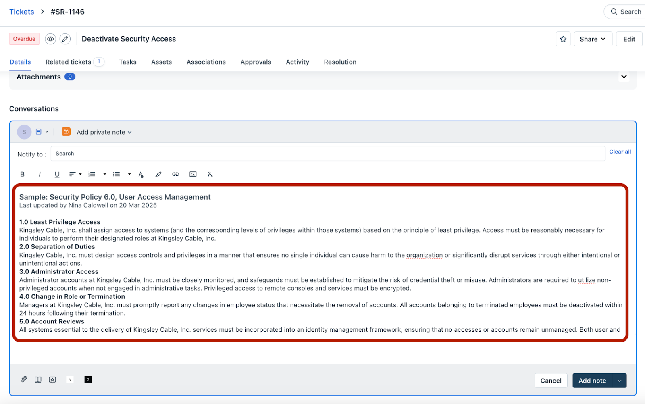645x404 pixels.
Task: Show the Activity tab
Action: pos(298,62)
